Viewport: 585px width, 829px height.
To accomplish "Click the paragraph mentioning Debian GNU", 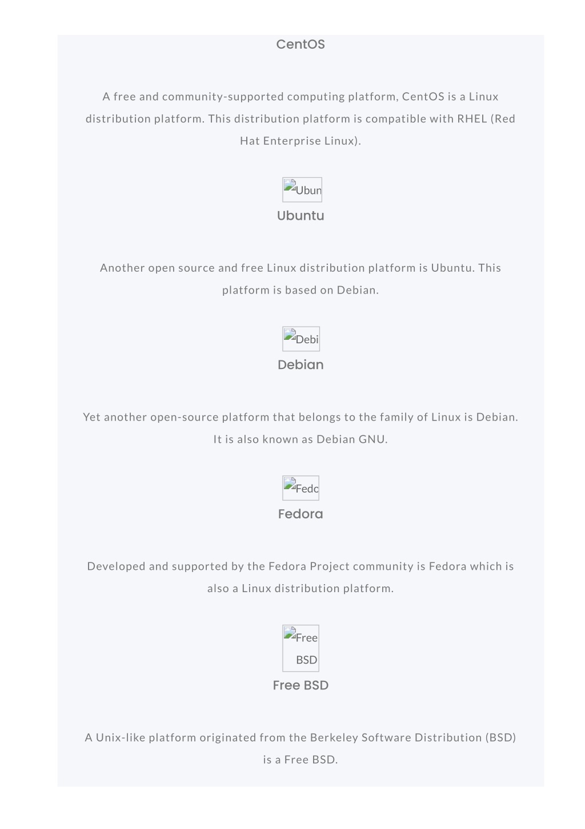I will [300, 428].
